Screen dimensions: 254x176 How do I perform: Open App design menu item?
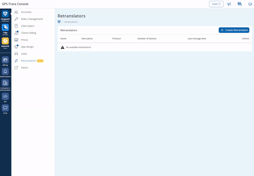(x=27, y=47)
